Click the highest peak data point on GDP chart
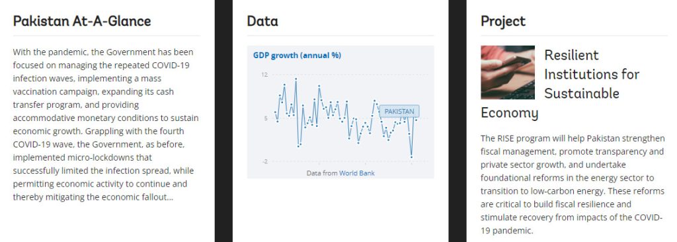Image resolution: width=677 pixels, height=242 pixels. pos(296,79)
